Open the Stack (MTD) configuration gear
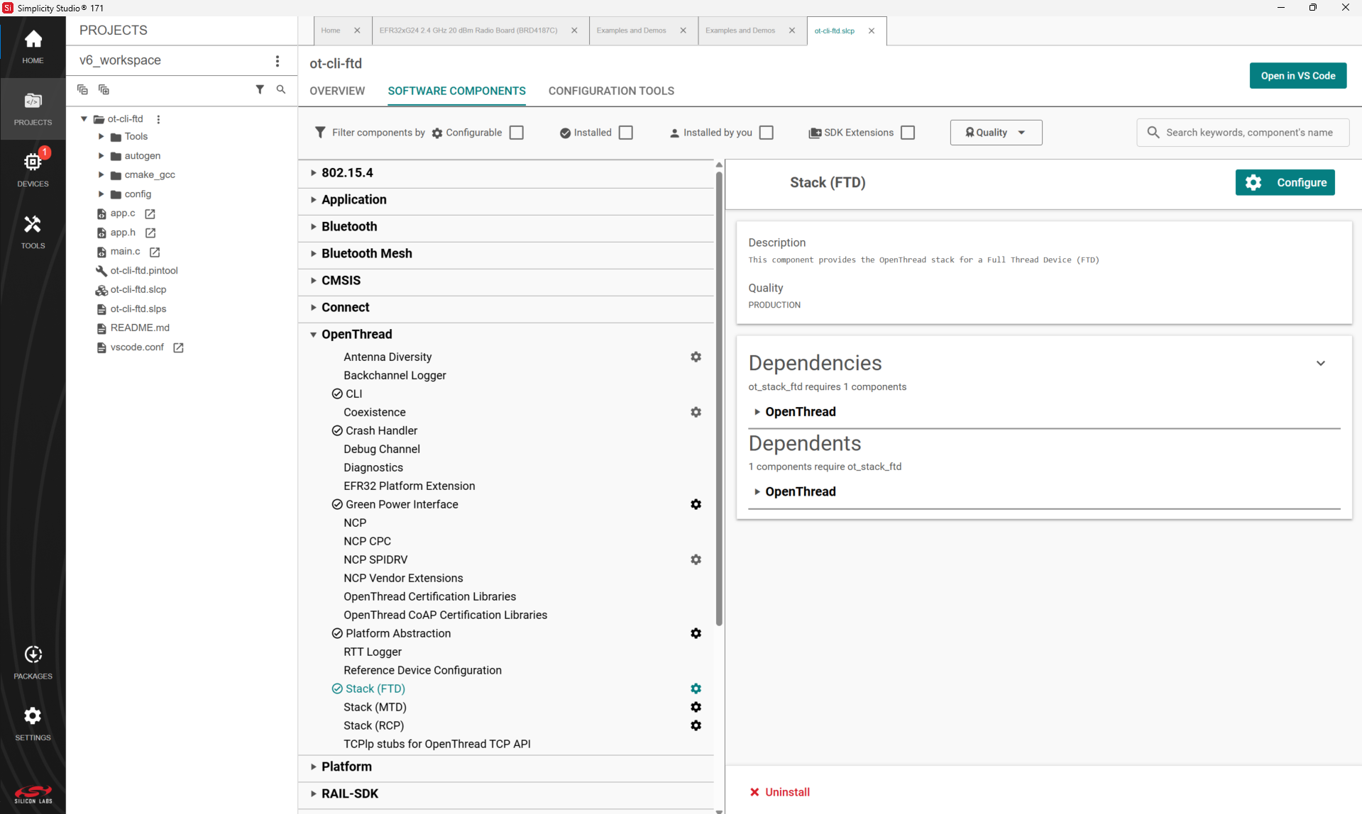This screenshot has height=814, width=1362. [696, 707]
